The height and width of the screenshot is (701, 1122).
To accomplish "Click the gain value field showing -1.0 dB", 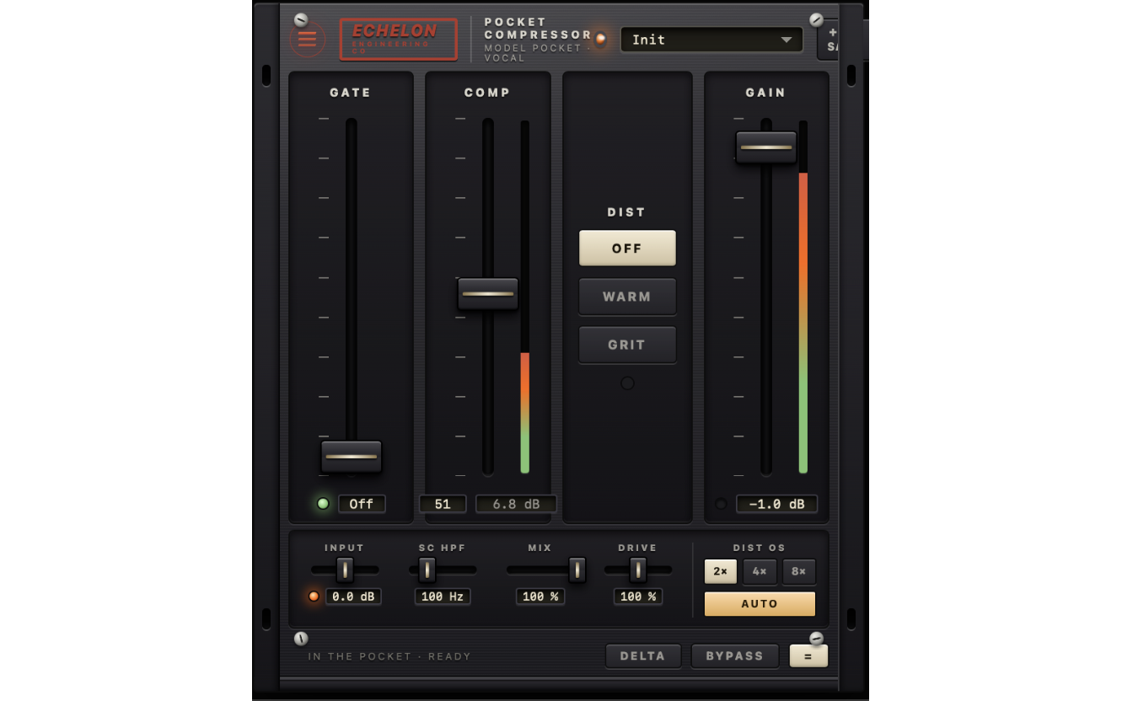I will click(776, 504).
